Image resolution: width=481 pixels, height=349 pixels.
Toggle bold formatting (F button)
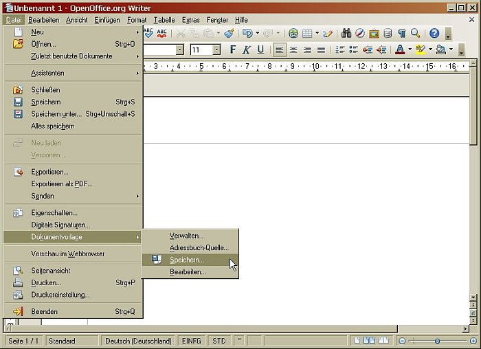pos(233,49)
